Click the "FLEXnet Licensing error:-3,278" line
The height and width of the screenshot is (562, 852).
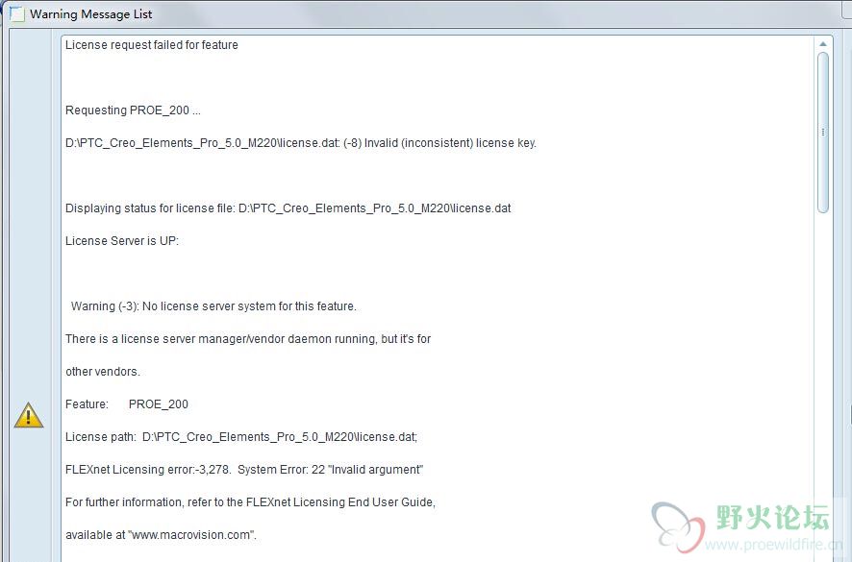pos(244,470)
